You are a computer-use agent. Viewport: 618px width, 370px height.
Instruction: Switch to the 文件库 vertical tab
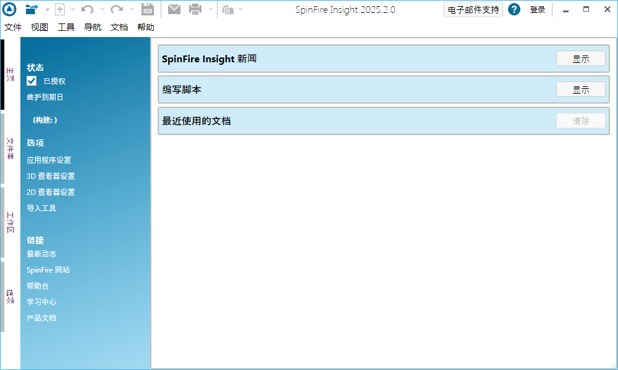click(x=10, y=149)
